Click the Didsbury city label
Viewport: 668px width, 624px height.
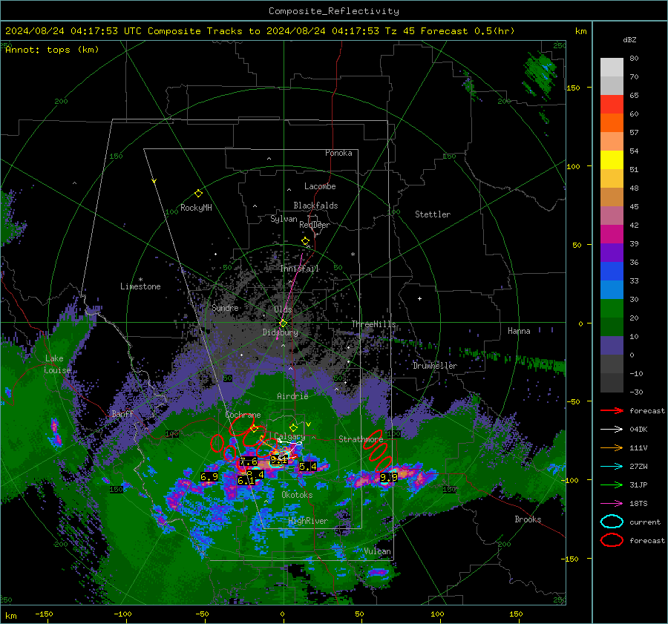coord(280,332)
